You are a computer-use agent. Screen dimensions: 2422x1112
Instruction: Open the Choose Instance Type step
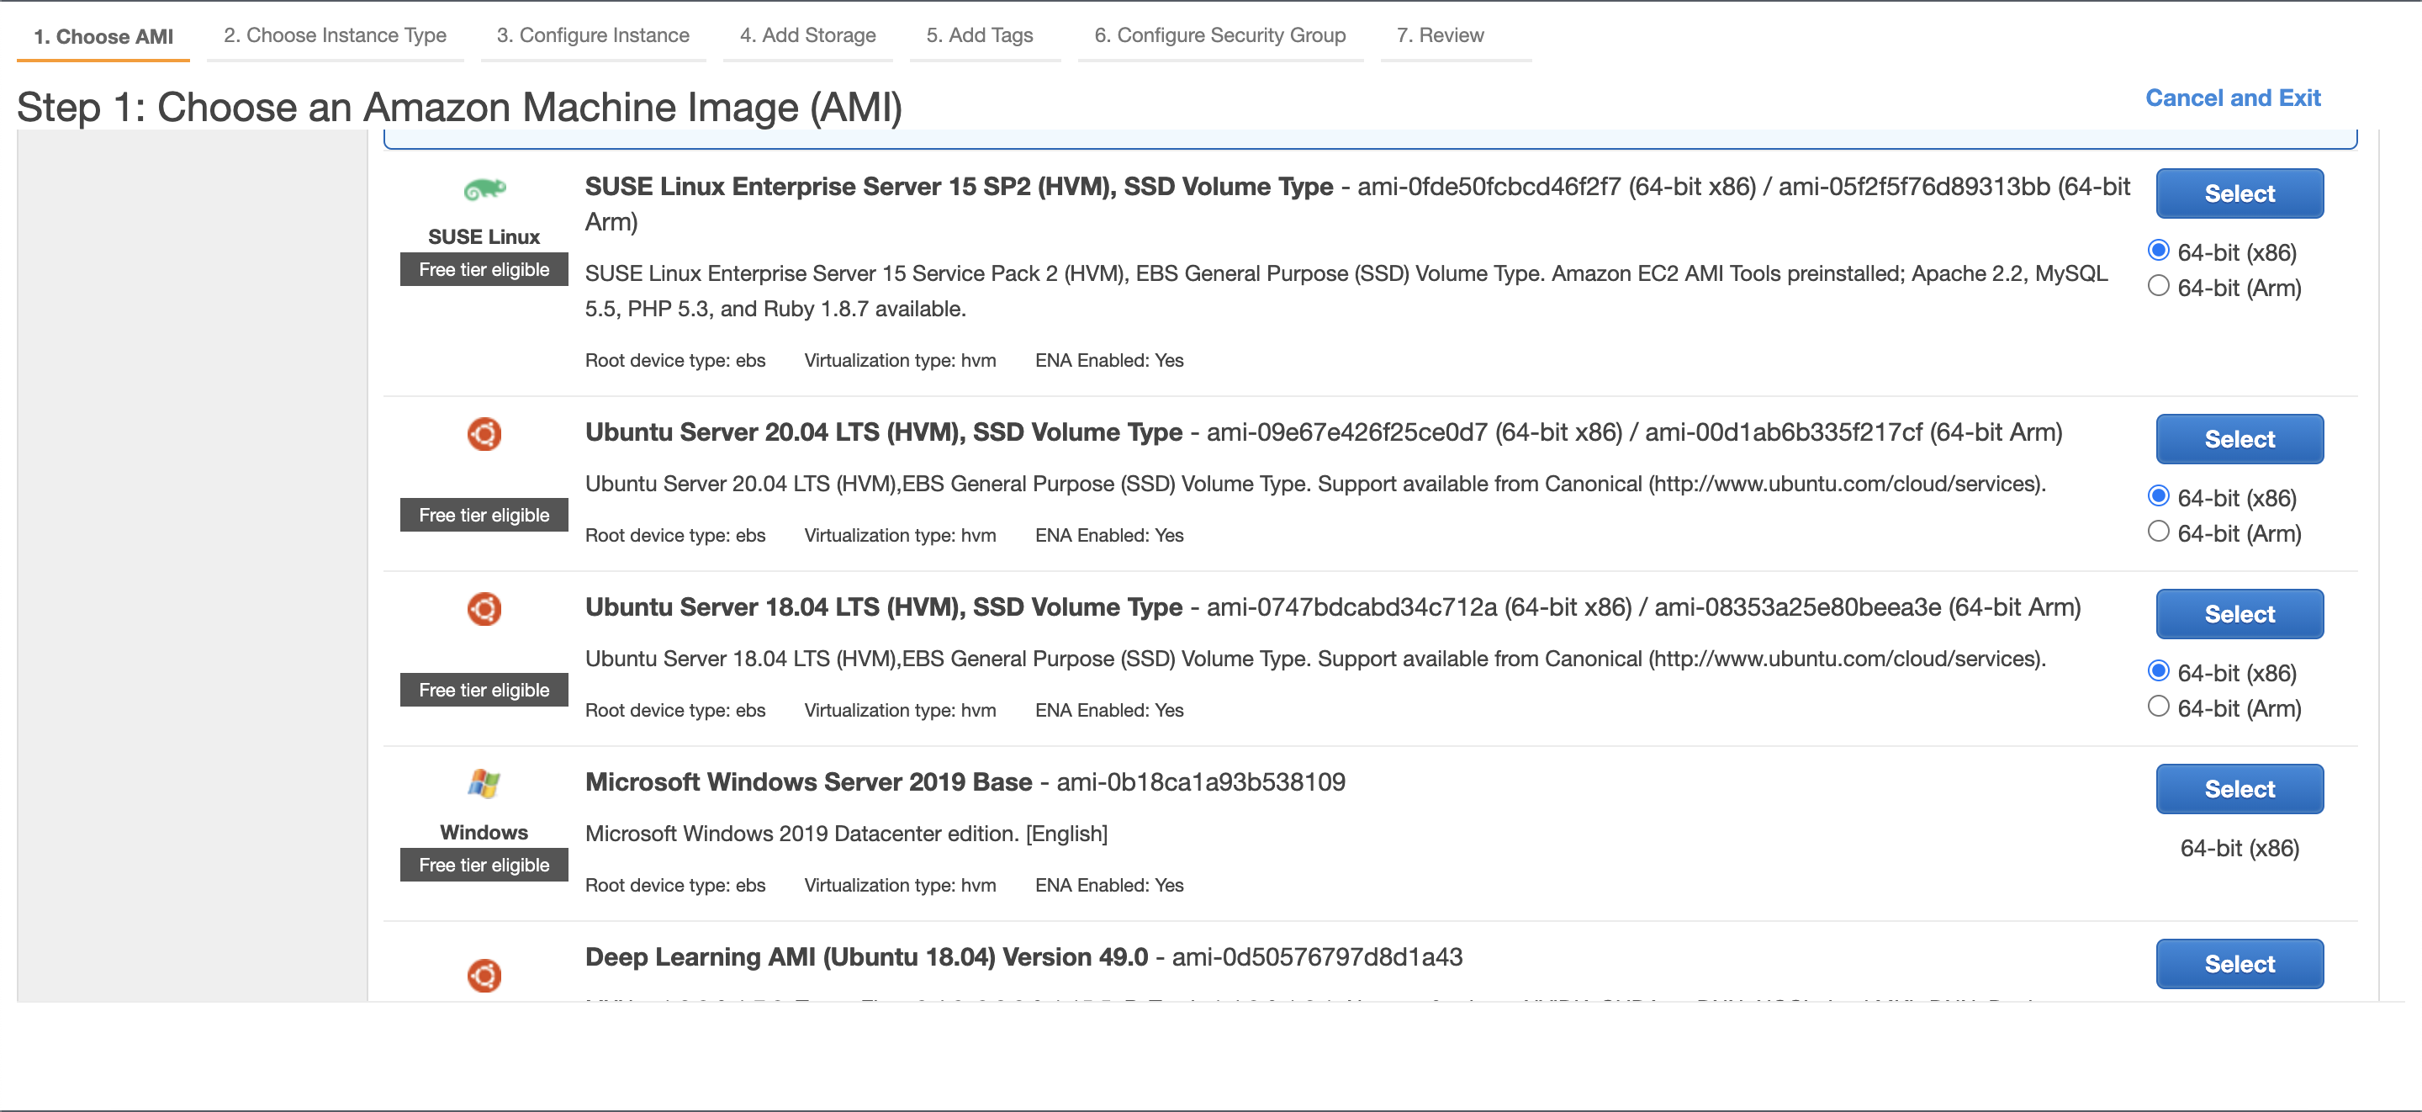335,34
